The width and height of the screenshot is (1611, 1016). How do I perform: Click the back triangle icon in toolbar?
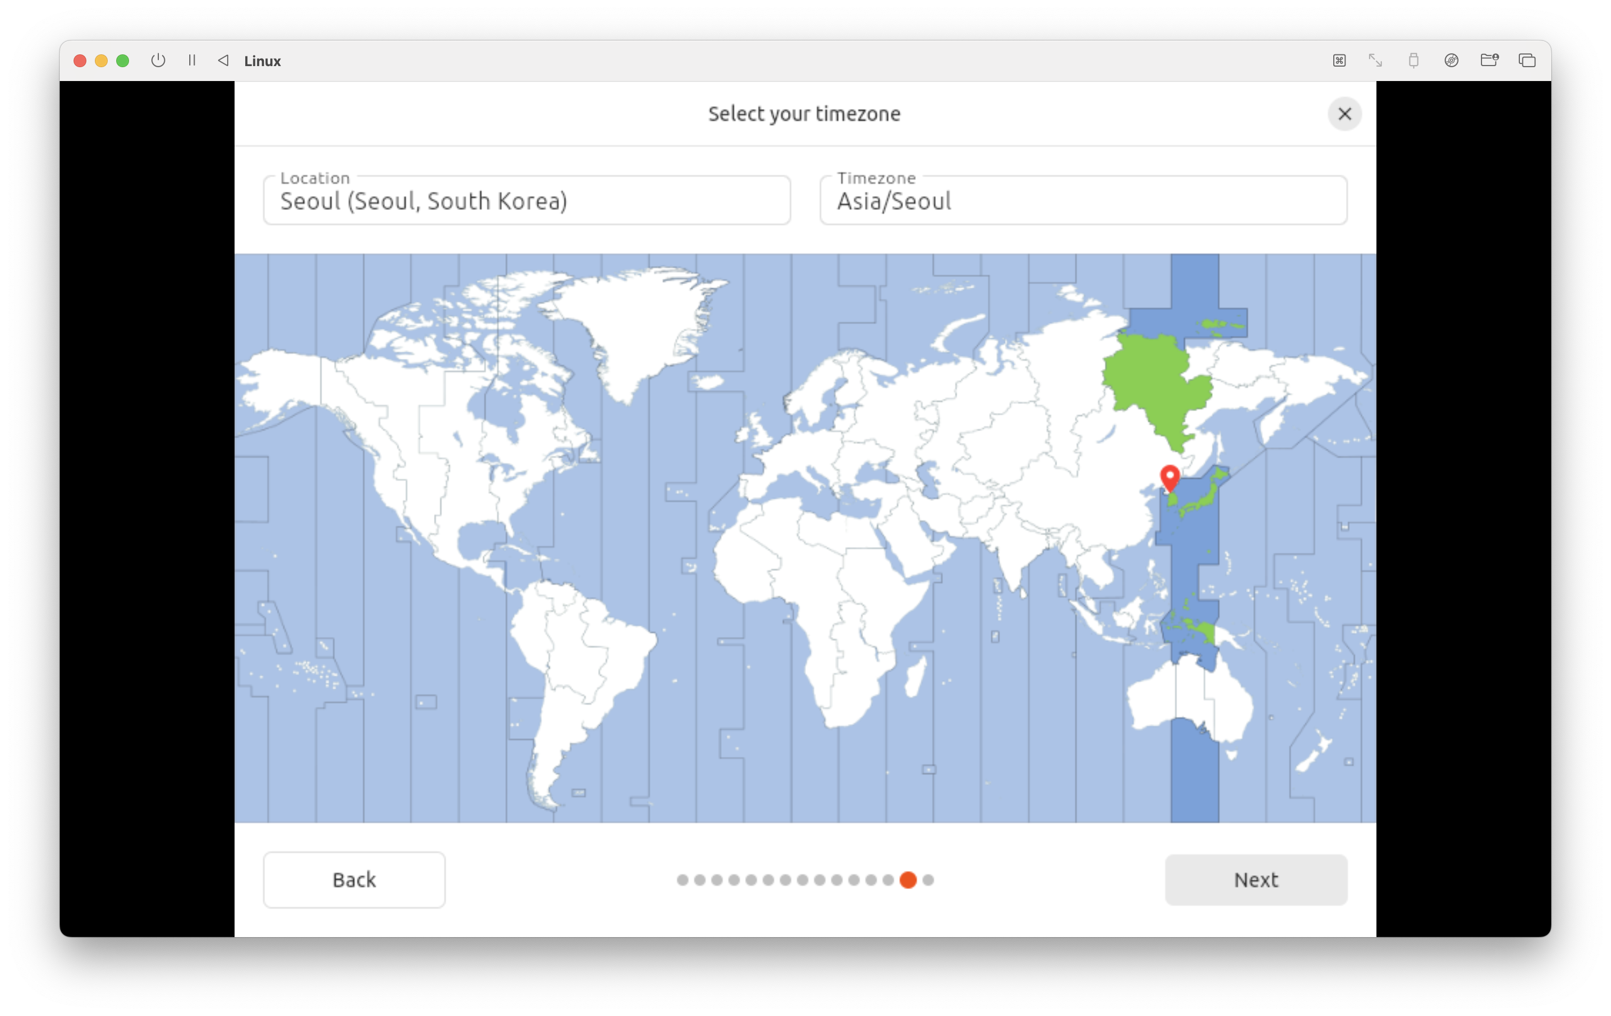click(x=223, y=61)
